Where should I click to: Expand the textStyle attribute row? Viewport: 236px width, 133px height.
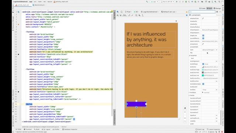[190, 92]
